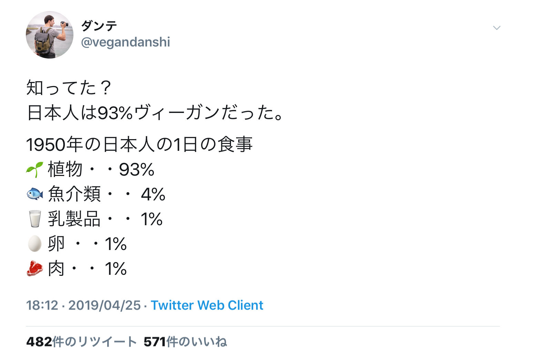This screenshot has height=354, width=533.
Task: Click the heading 1950年の日本人の1日の食事
Action: pos(140,144)
